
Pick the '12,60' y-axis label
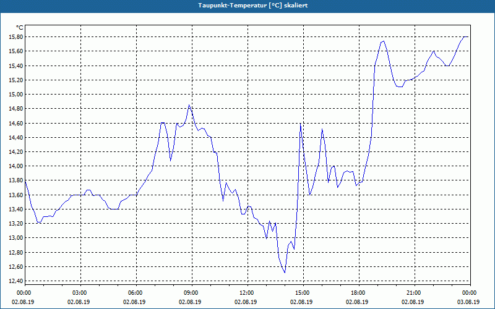click(x=16, y=267)
